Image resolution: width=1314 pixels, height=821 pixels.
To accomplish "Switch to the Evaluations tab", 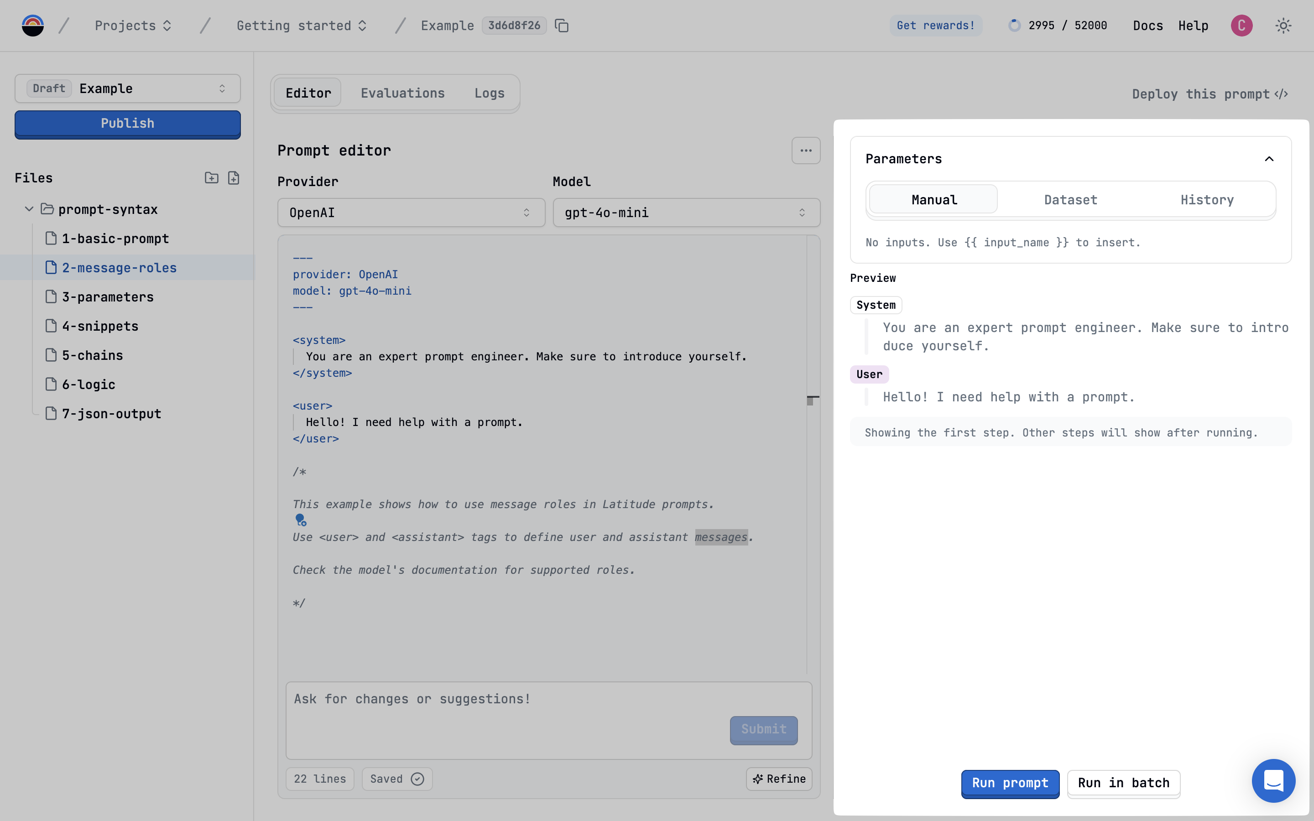I will (402, 93).
